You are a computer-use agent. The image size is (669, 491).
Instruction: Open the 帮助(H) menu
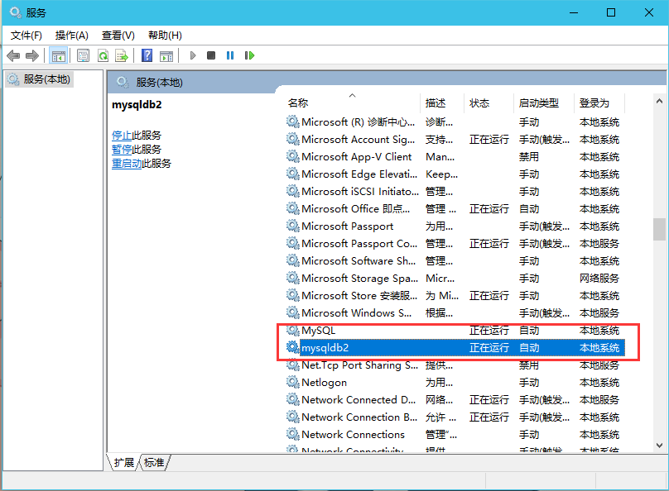165,36
